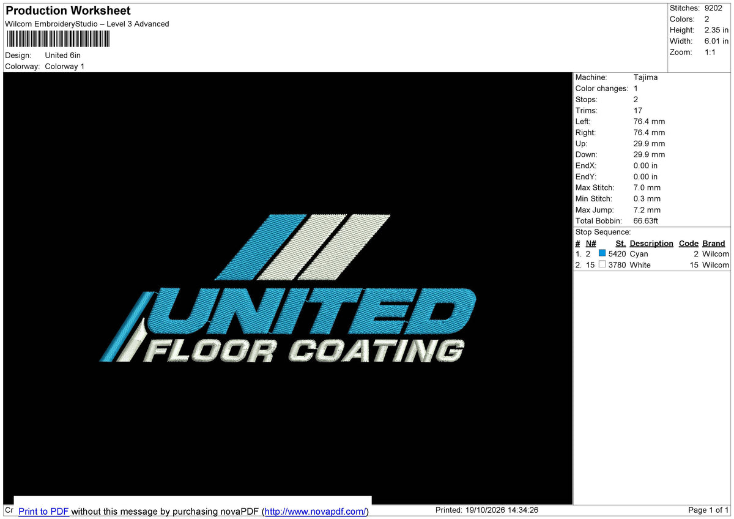Select the Width value 6.01 in
734x519 pixels.
click(x=716, y=41)
